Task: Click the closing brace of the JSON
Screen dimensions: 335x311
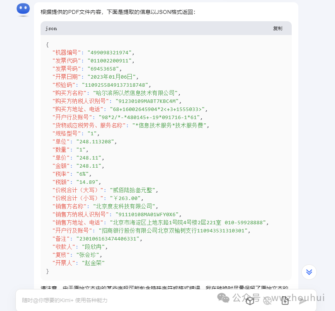Action: (x=48, y=271)
